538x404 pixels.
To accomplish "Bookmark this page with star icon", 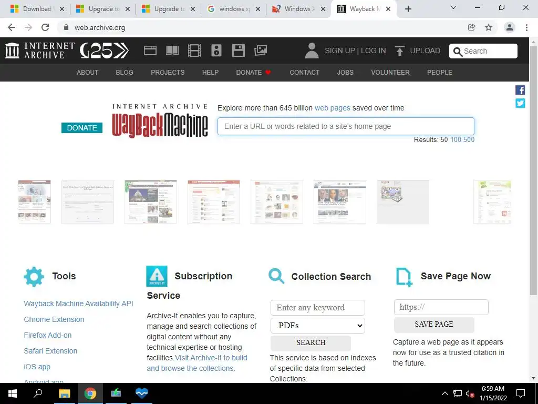I will pos(489,27).
